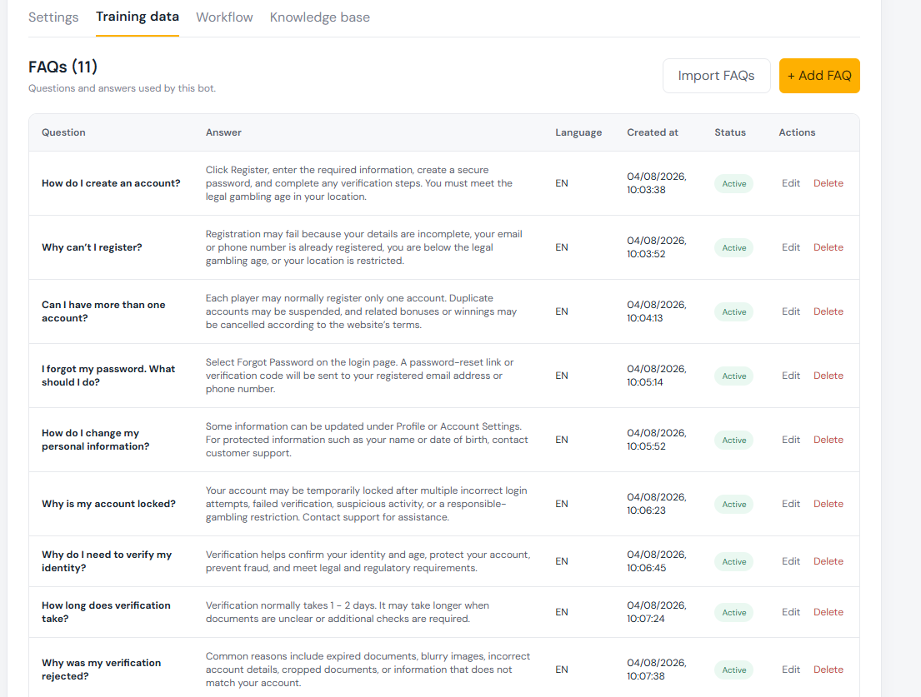Delete the 'I forgot my password' FAQ
The image size is (921, 697).
point(828,375)
